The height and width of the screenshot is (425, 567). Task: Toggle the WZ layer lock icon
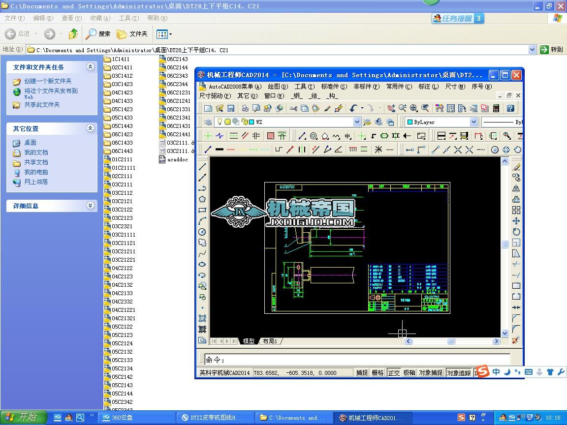pyautogui.click(x=244, y=122)
